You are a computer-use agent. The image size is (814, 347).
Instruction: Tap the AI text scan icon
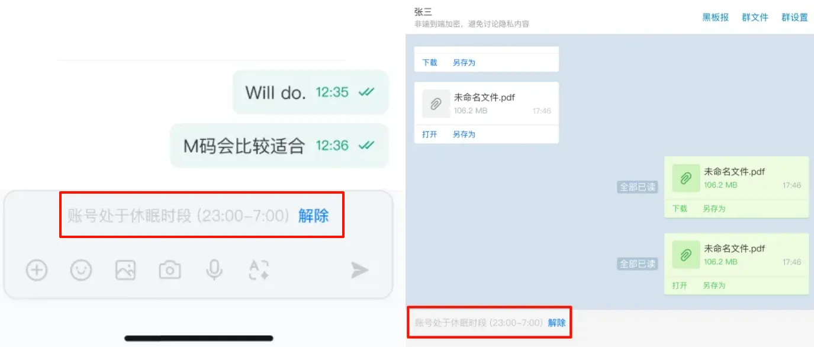click(x=259, y=270)
